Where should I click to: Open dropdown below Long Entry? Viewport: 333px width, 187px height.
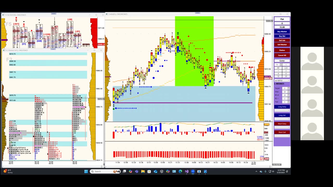(x=282, y=110)
